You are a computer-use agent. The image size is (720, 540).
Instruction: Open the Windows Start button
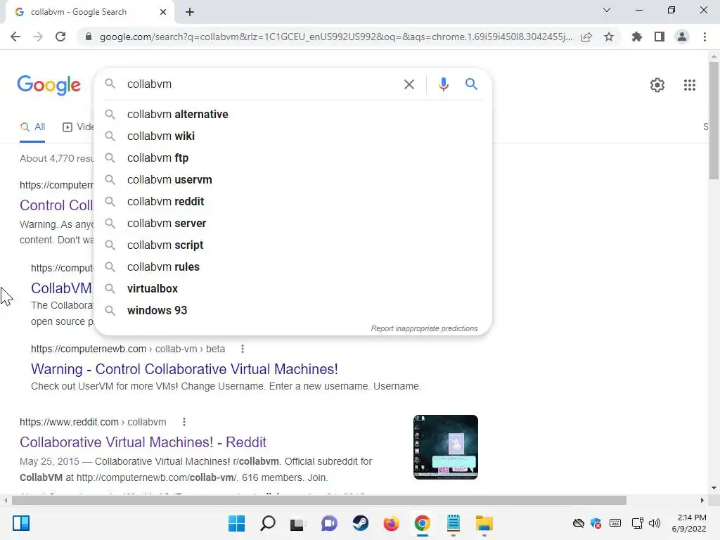[x=236, y=523]
